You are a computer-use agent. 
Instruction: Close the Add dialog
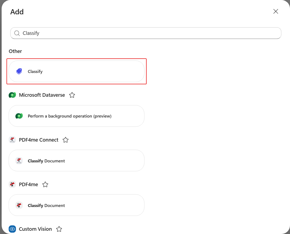(x=276, y=11)
